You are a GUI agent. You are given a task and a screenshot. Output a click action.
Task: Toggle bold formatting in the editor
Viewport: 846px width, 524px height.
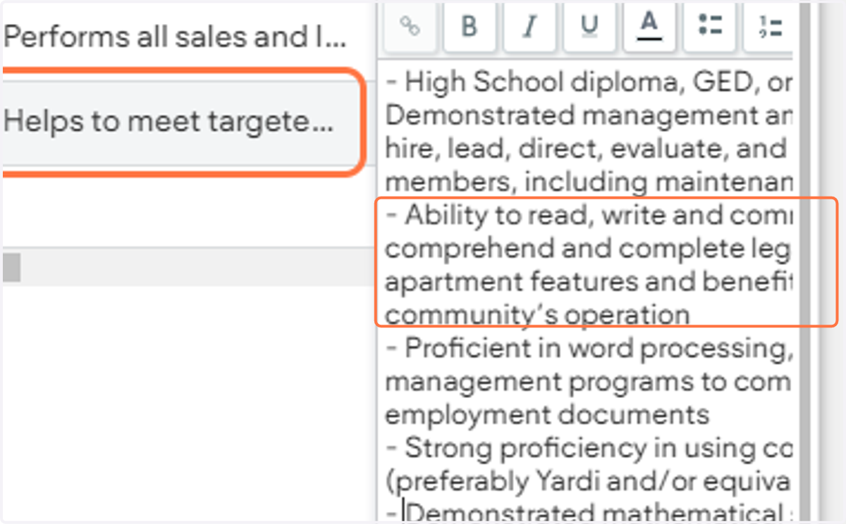470,26
